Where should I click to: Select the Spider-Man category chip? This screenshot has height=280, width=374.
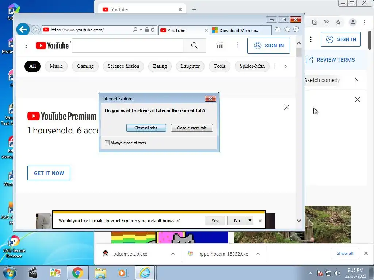(252, 66)
